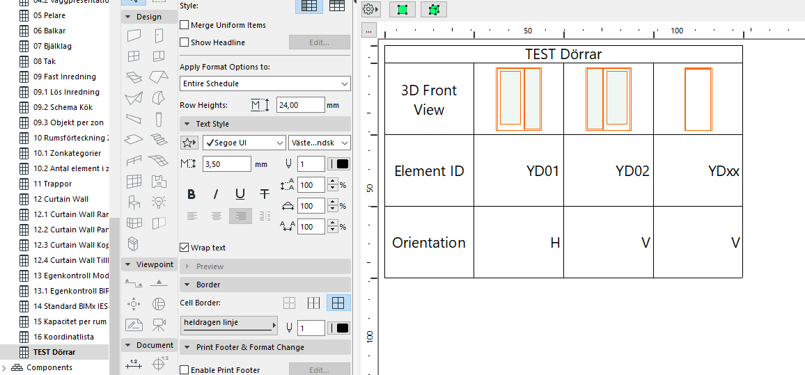The height and width of the screenshot is (375, 805).
Task: Click the text pen color swatch
Action: pyautogui.click(x=343, y=164)
